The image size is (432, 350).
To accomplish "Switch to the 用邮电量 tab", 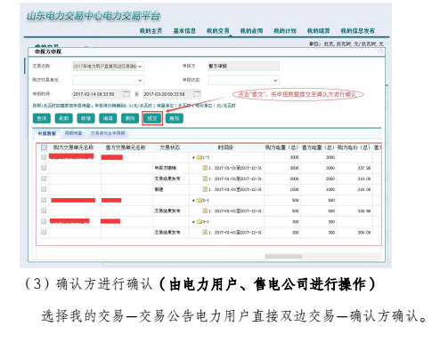I will coord(74,133).
